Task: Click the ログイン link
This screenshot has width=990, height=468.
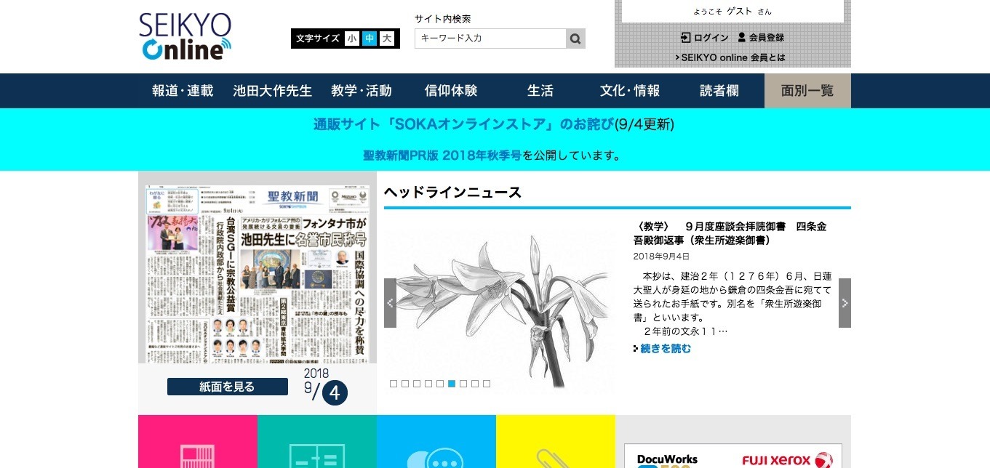Action: point(704,38)
